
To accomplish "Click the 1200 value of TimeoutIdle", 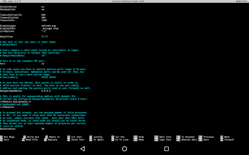I will tap(44, 20).
